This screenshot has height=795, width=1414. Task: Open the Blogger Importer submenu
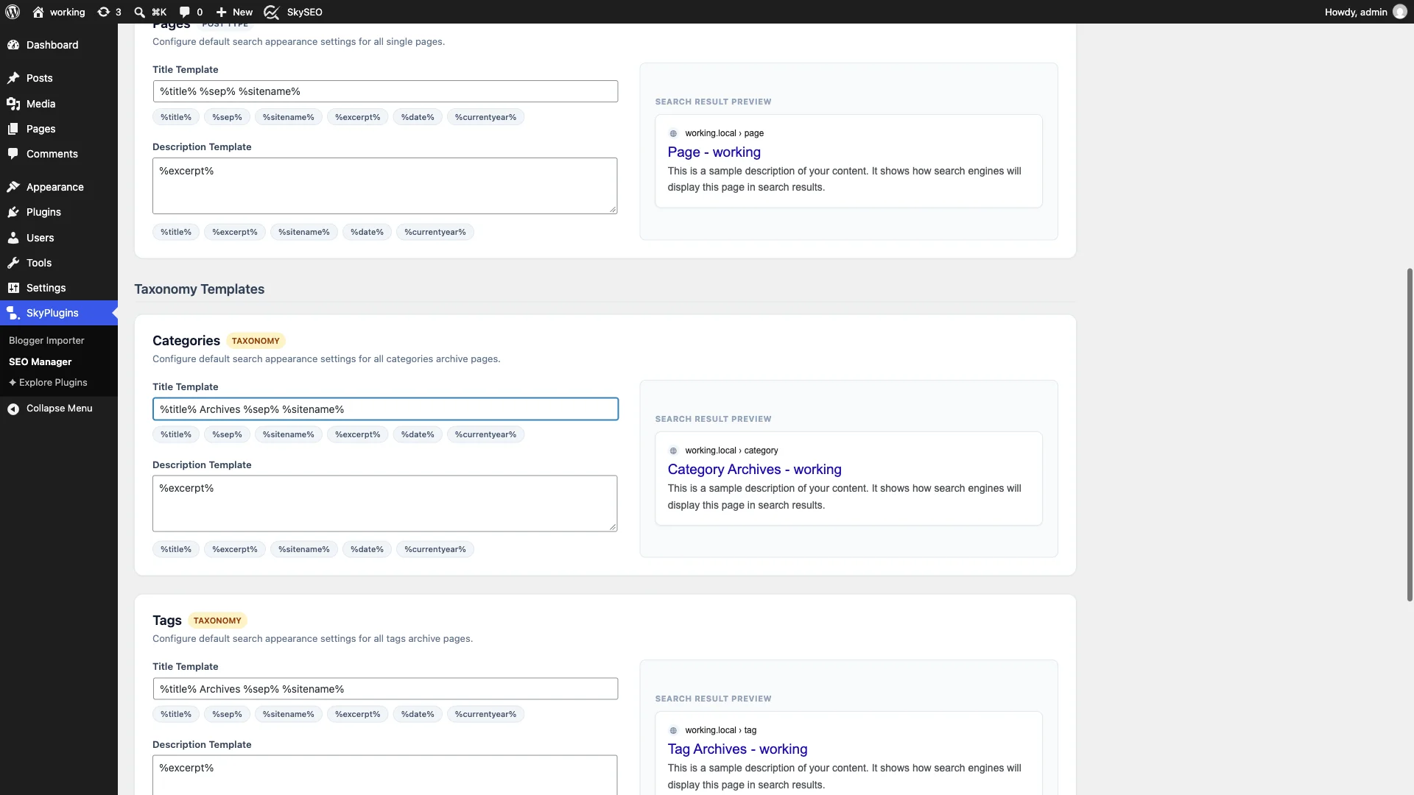tap(46, 341)
